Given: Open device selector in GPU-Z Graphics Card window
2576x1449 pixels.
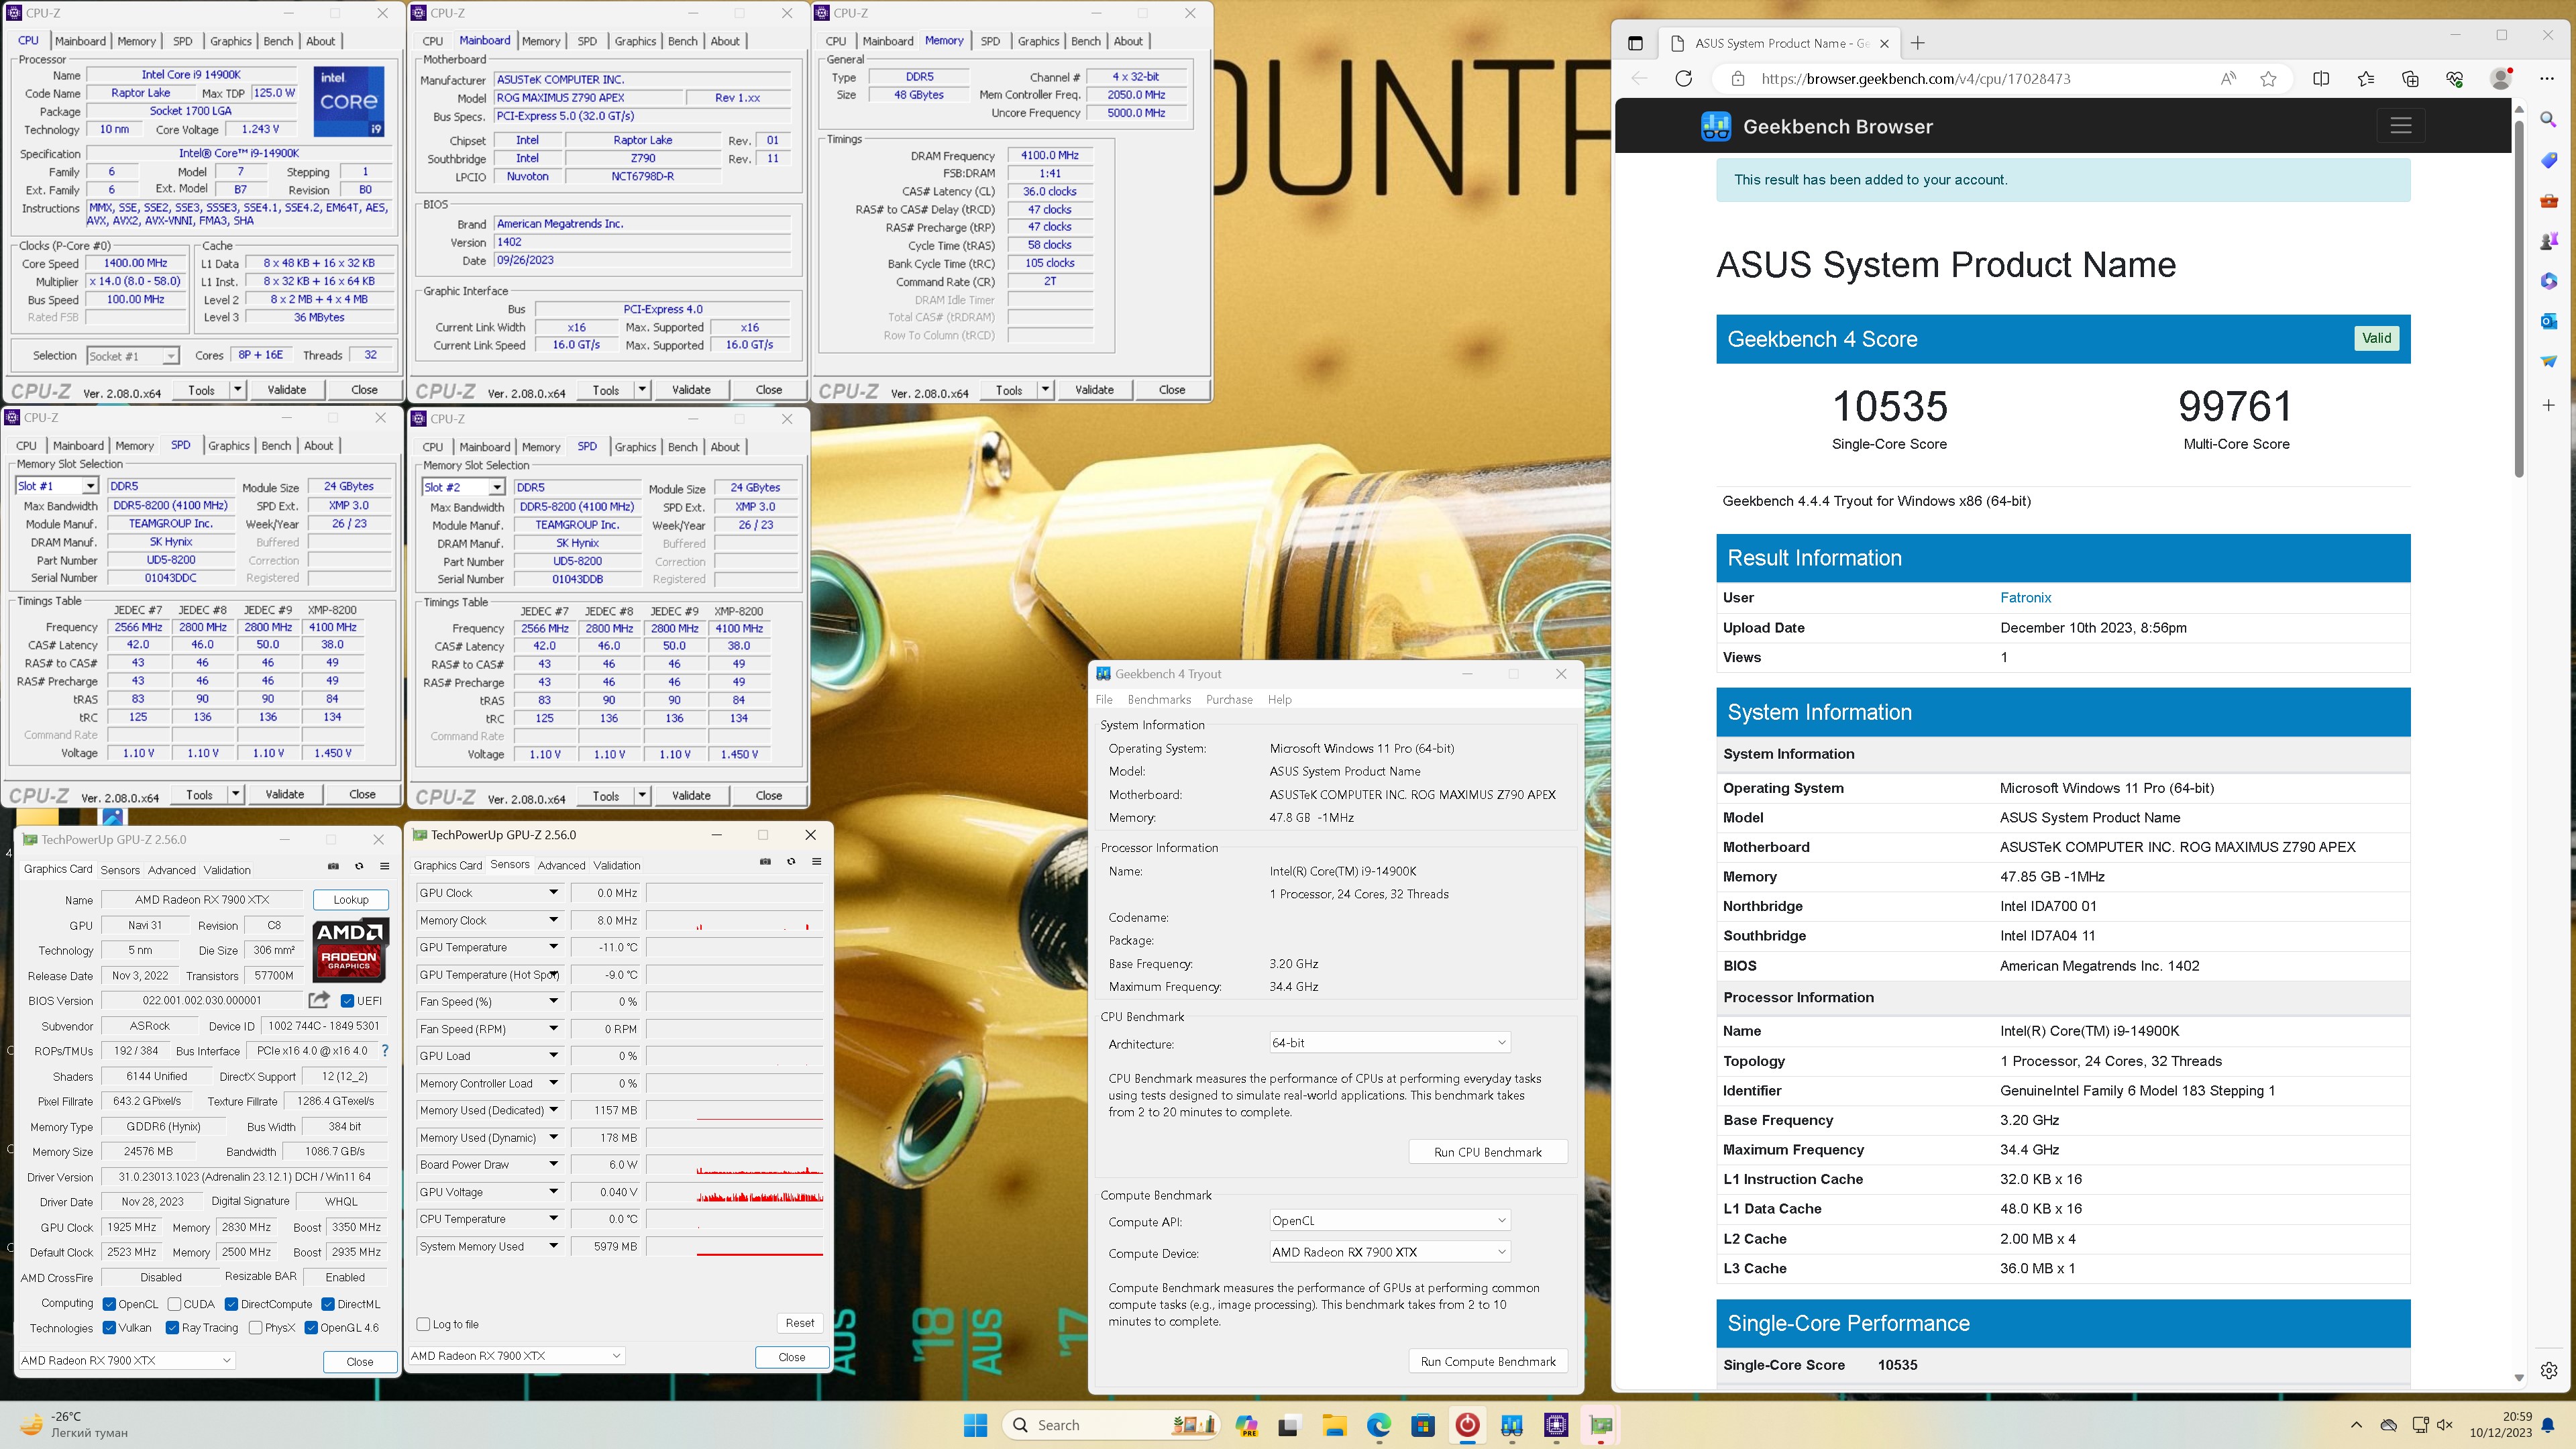Looking at the screenshot, I should (126, 1360).
